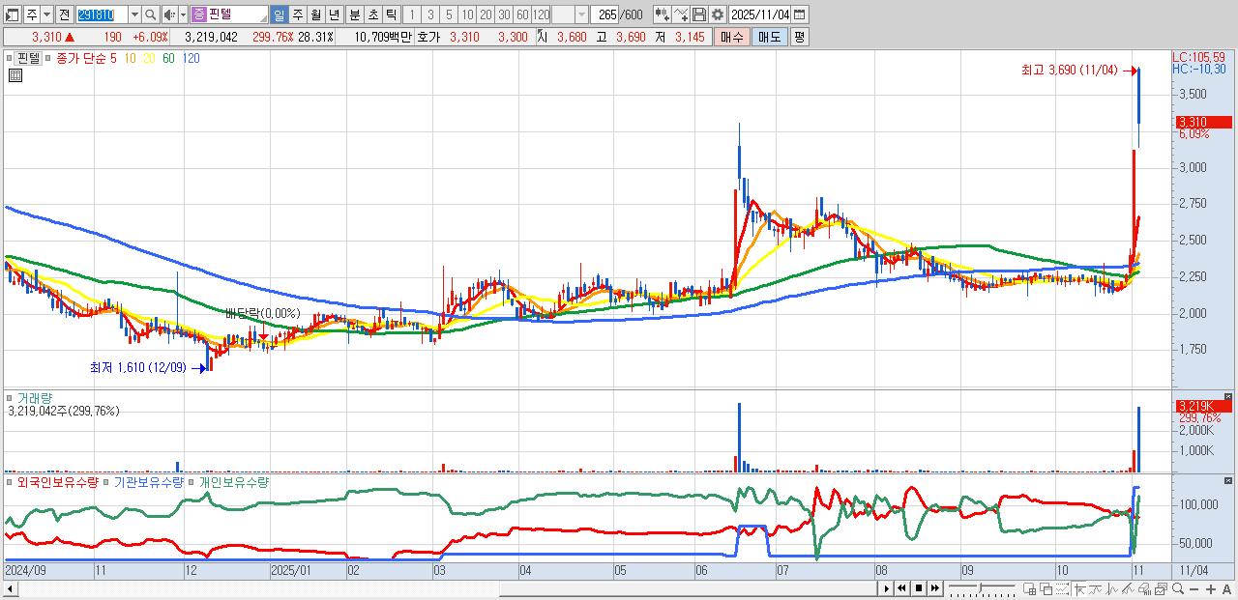The width and height of the screenshot is (1238, 600).
Task: Click the 외국인보유수량 legend label
Action: click(58, 481)
